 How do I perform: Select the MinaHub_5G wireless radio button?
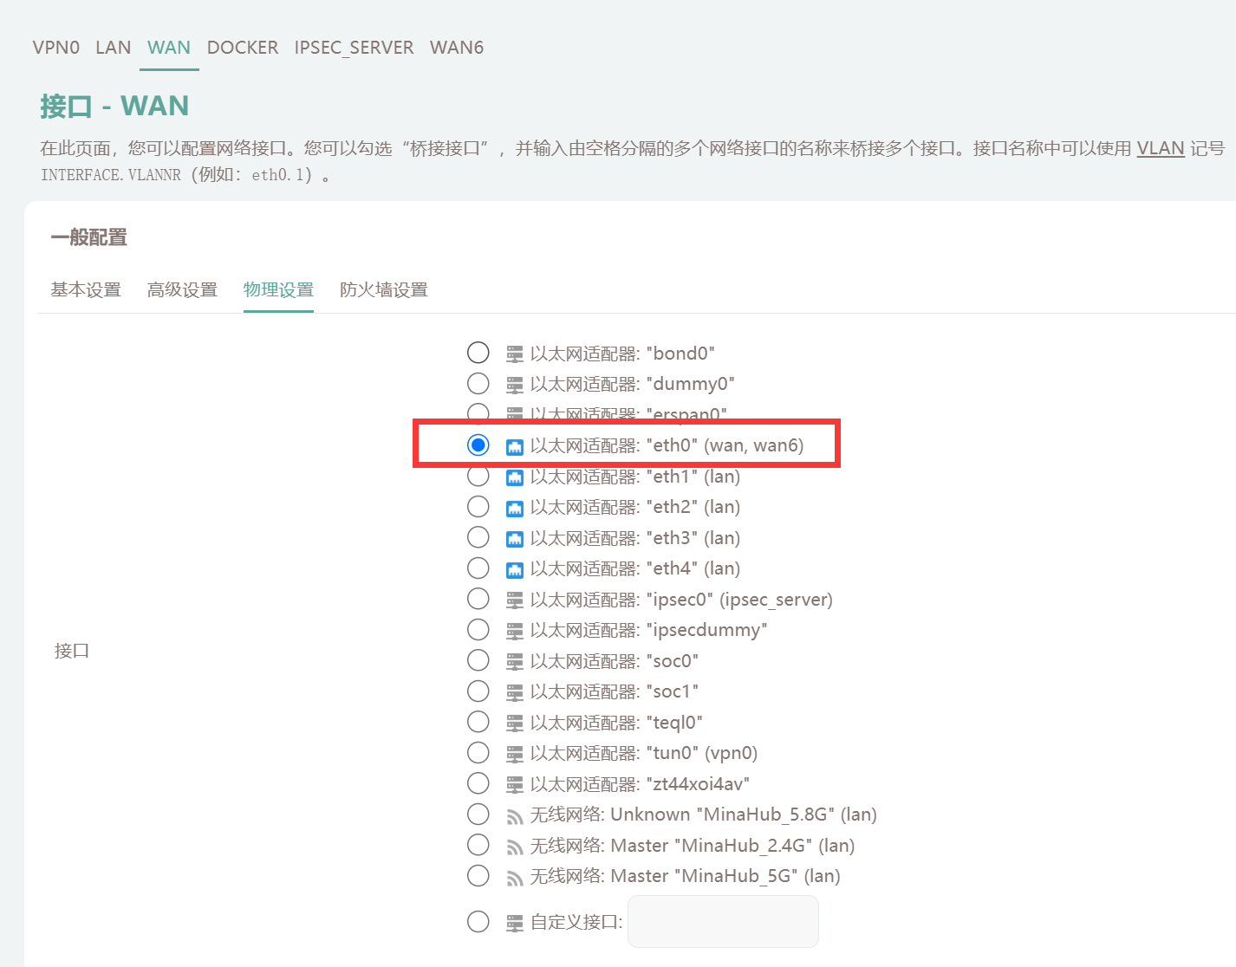pos(478,876)
